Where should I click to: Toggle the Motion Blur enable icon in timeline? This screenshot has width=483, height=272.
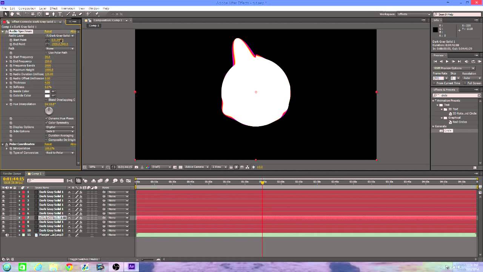(107, 181)
